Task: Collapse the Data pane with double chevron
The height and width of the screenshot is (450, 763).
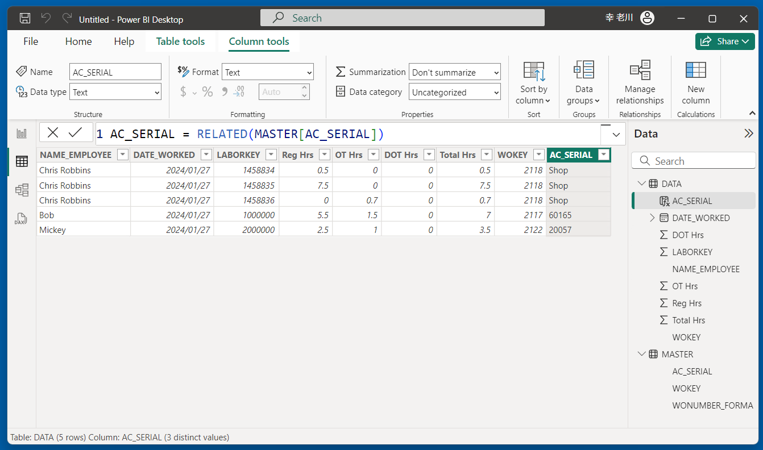Action: [749, 134]
